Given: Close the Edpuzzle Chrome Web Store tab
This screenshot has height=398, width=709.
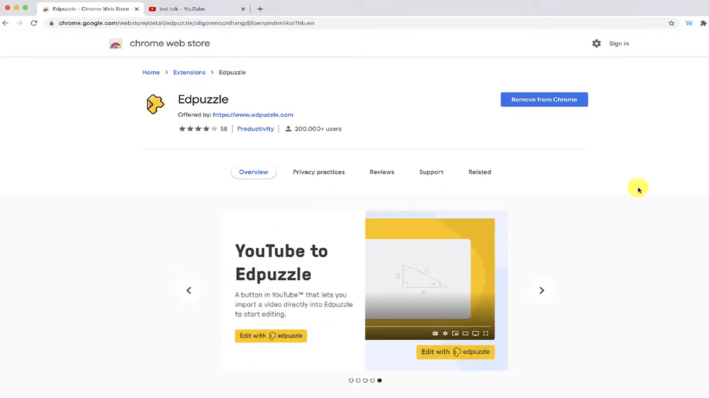Looking at the screenshot, I should click(137, 9).
